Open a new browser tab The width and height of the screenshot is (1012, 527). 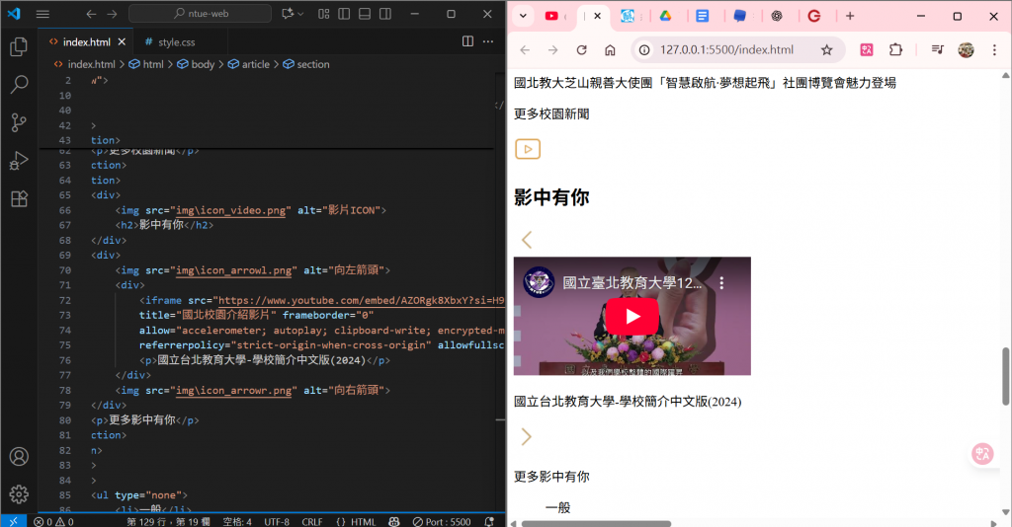click(x=850, y=16)
